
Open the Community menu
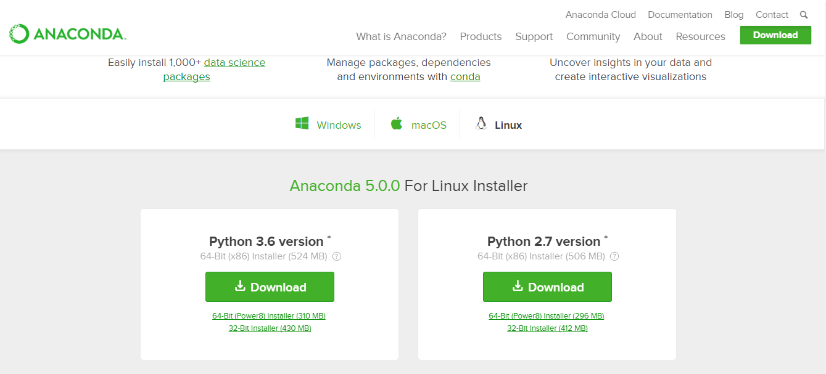pos(593,36)
